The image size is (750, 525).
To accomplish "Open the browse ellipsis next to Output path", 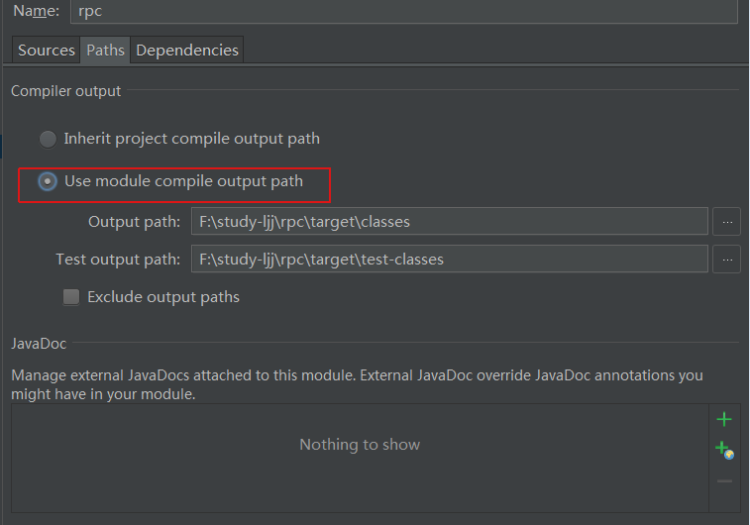I will tap(727, 221).
